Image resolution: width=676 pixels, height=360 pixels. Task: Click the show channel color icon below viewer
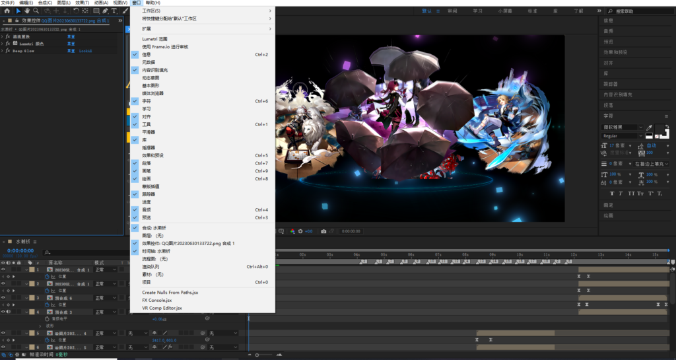click(x=292, y=231)
